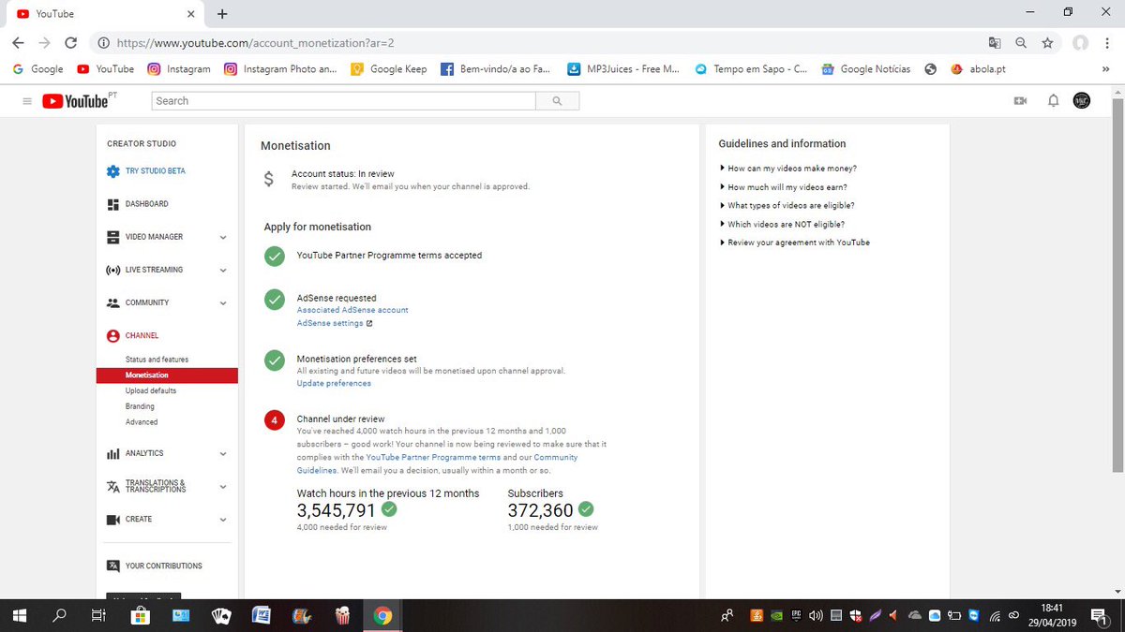Bookmark this page with star icon

(1047, 43)
